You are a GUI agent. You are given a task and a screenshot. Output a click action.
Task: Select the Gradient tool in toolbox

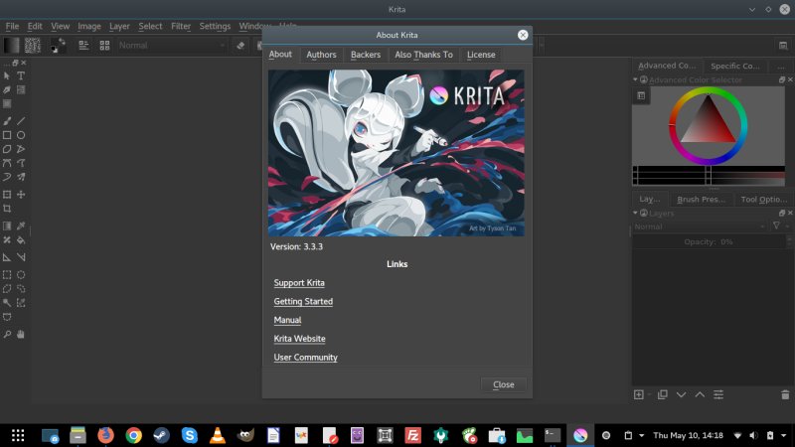(7, 226)
